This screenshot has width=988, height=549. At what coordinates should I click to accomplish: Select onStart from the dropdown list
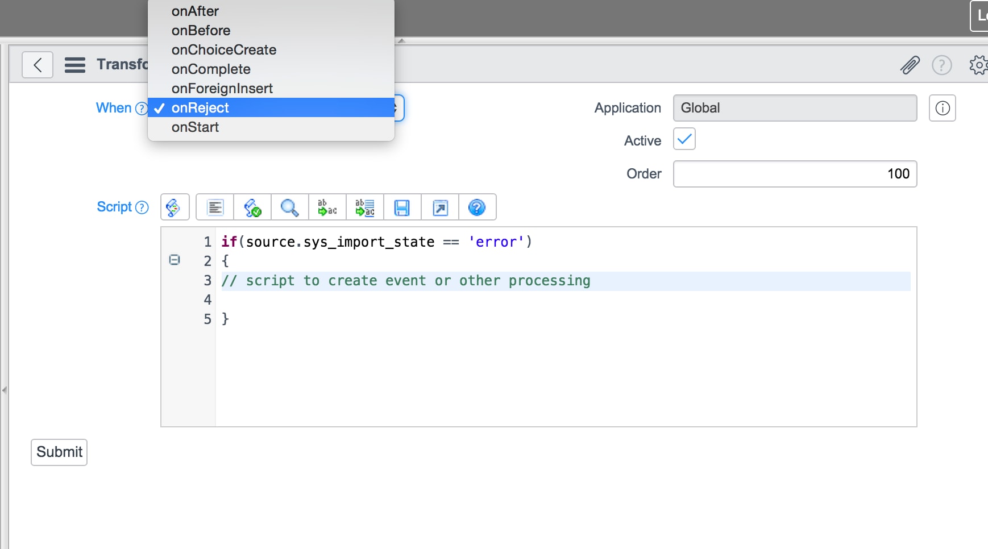click(x=195, y=127)
